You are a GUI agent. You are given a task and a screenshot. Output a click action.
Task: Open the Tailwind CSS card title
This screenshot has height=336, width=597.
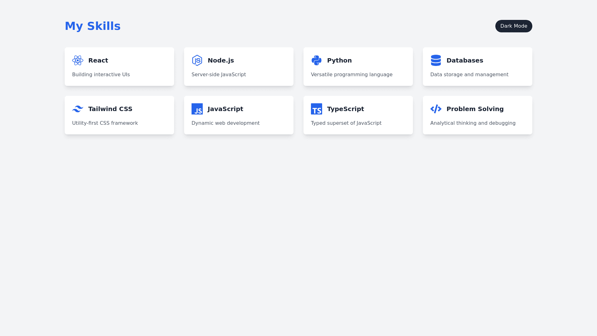click(x=110, y=109)
